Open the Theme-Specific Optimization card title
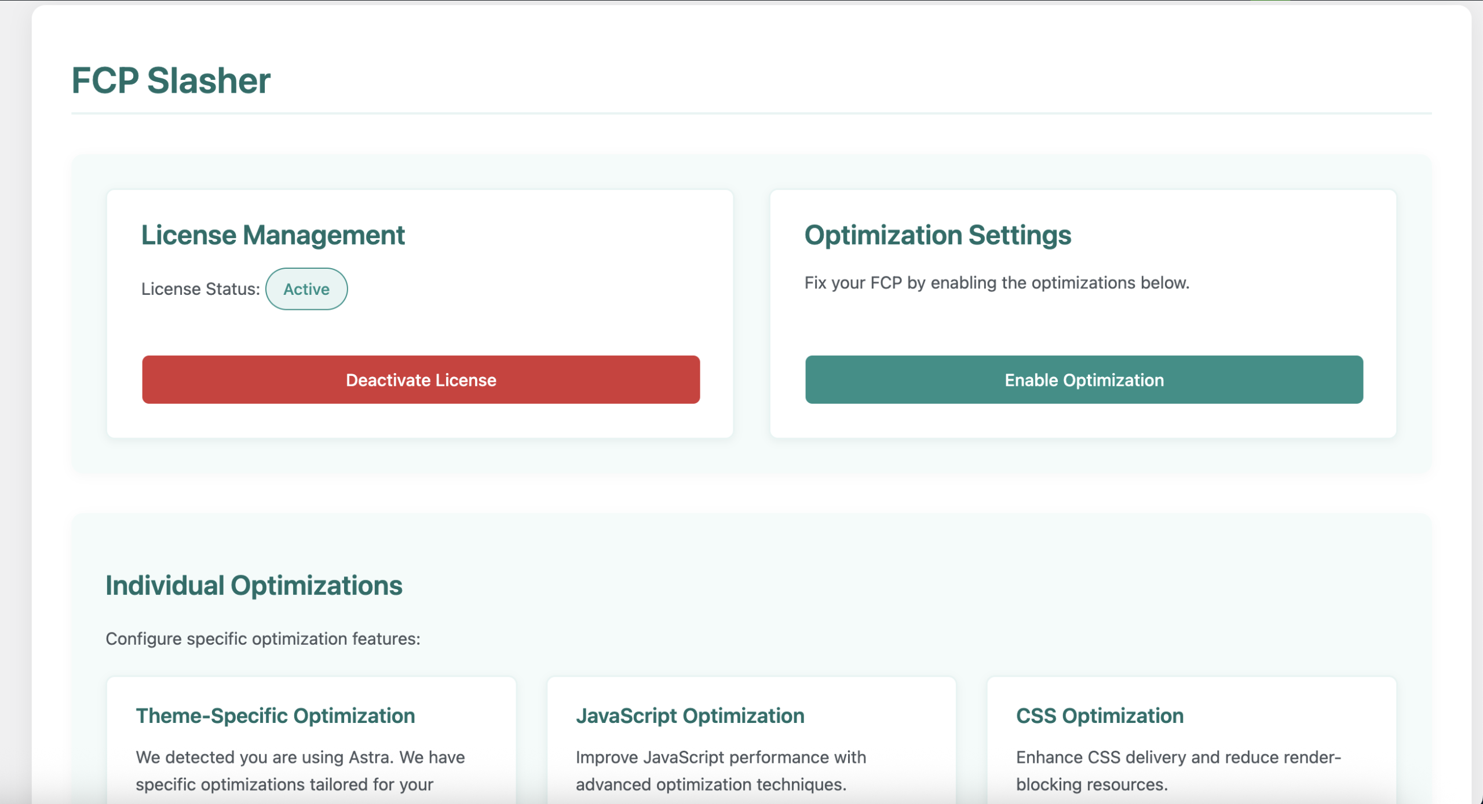 pos(275,715)
